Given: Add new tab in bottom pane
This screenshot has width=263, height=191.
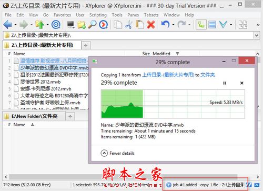Looking at the screenshot, I should pyautogui.click(x=70, y=116).
